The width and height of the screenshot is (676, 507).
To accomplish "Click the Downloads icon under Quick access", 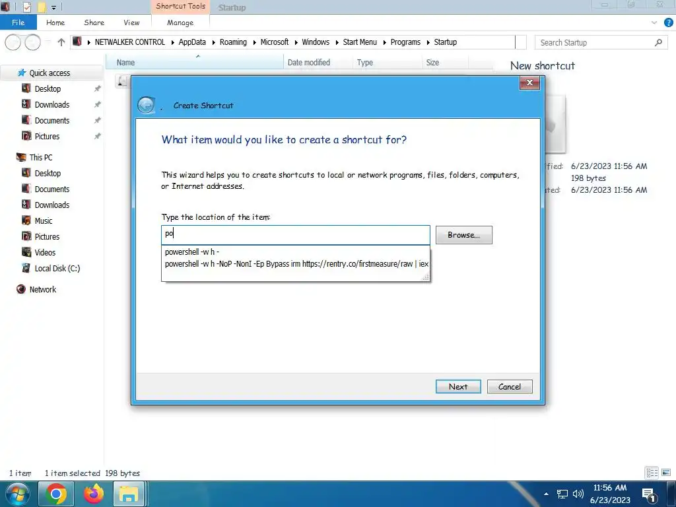I will pyautogui.click(x=26, y=104).
